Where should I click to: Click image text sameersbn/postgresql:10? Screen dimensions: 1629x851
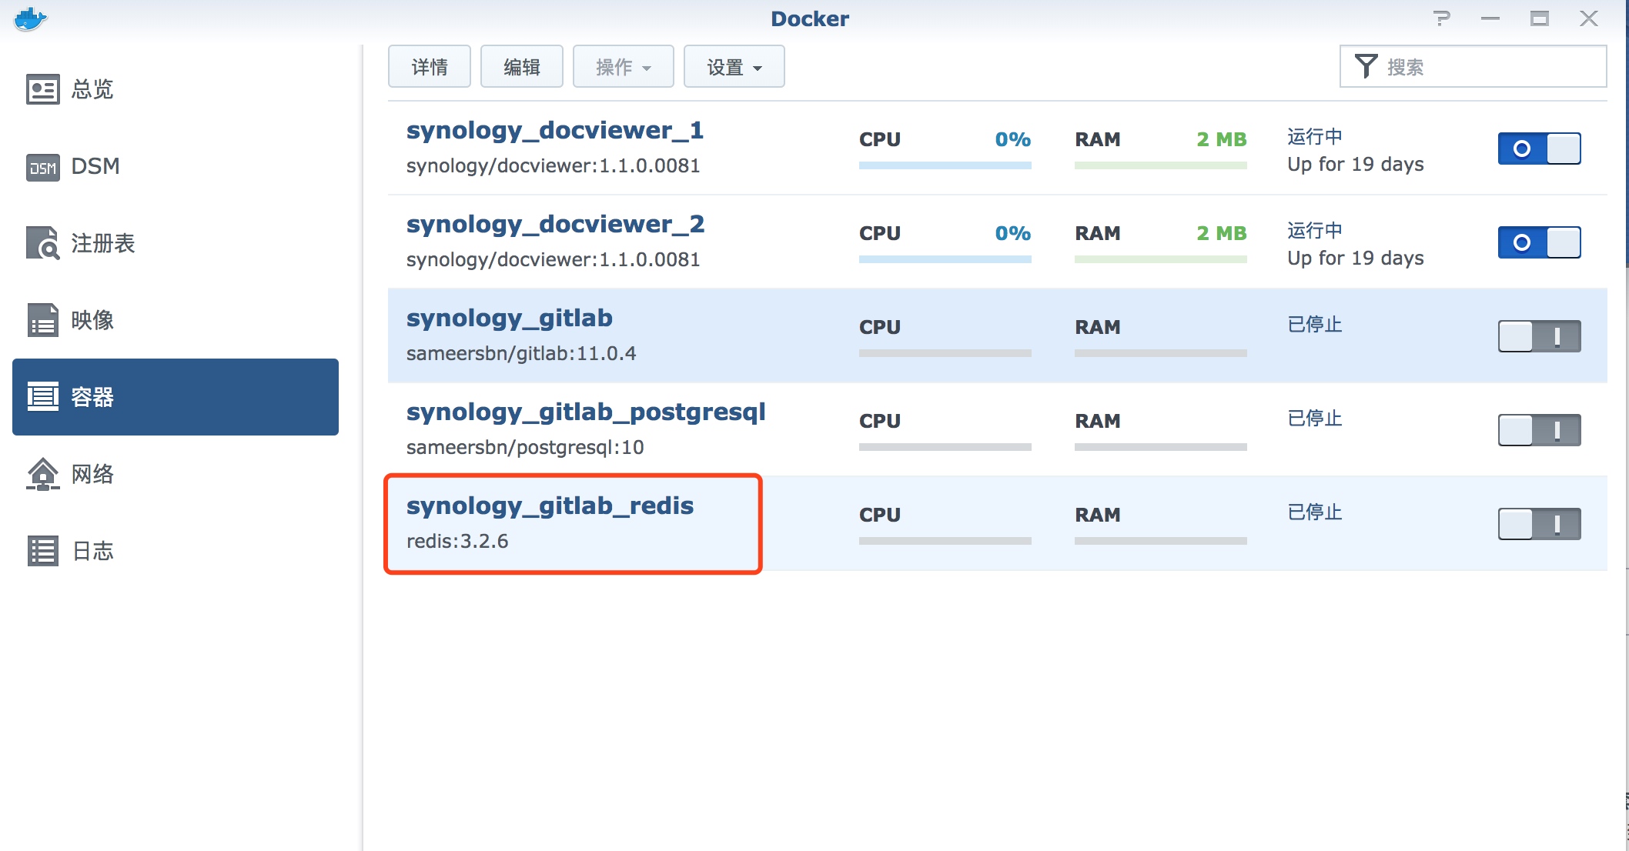pos(525,448)
